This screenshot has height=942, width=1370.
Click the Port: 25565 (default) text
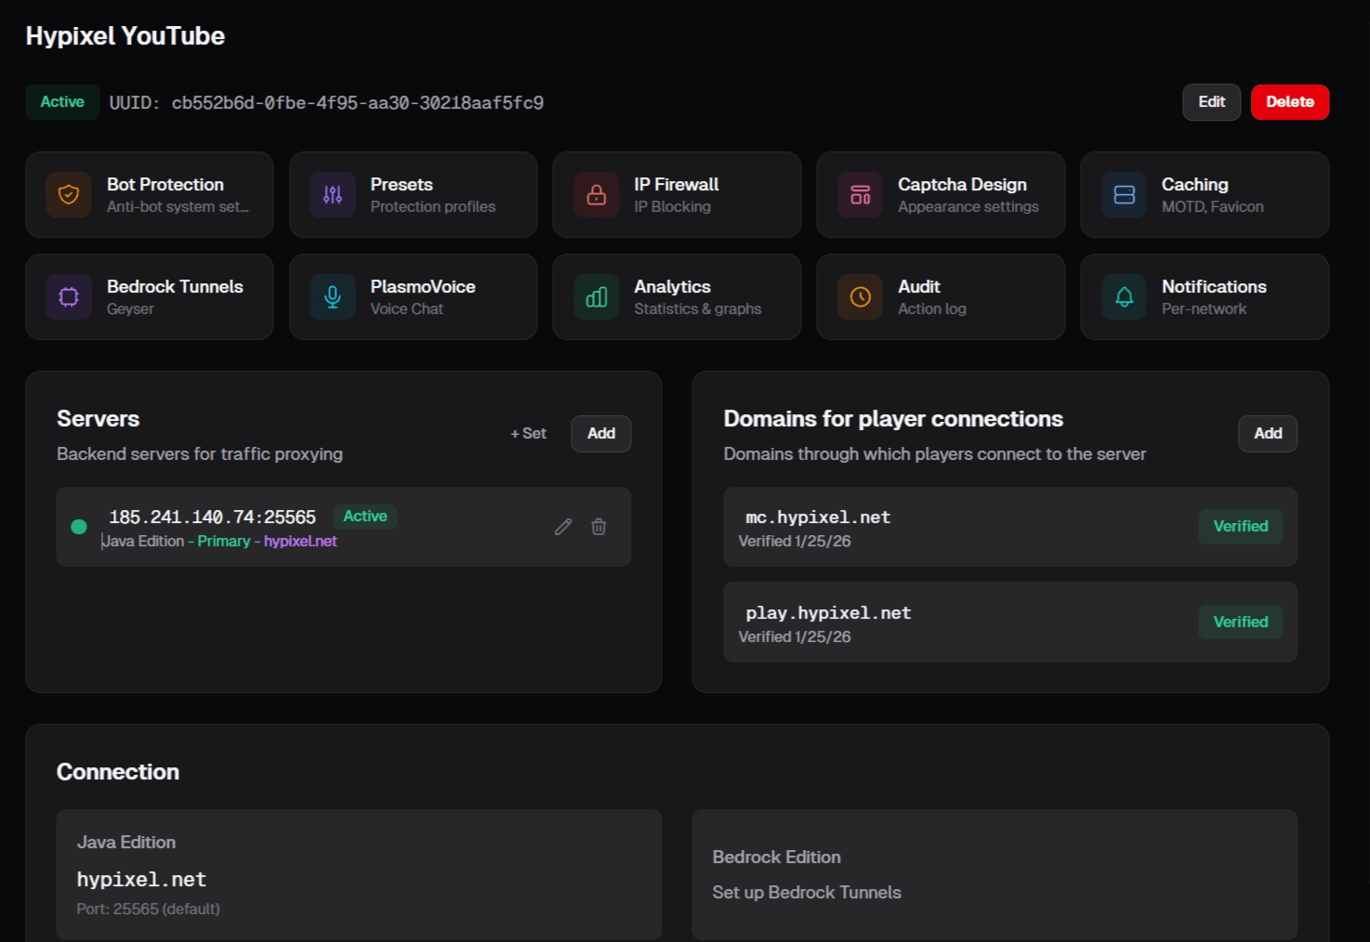click(x=149, y=909)
